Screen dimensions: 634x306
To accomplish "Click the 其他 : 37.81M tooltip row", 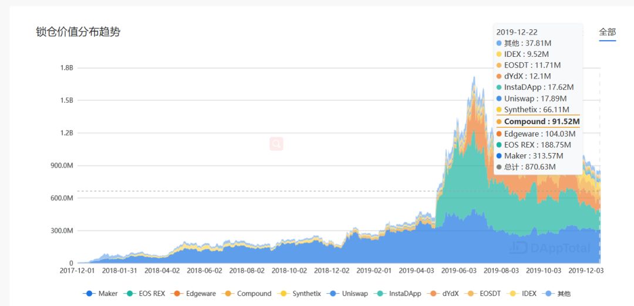I will [524, 43].
